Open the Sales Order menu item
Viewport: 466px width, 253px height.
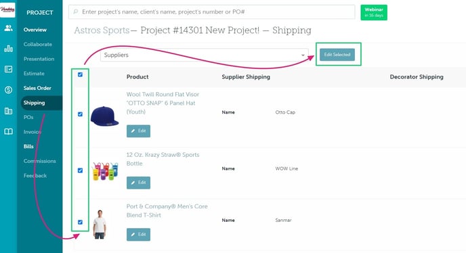(37, 88)
